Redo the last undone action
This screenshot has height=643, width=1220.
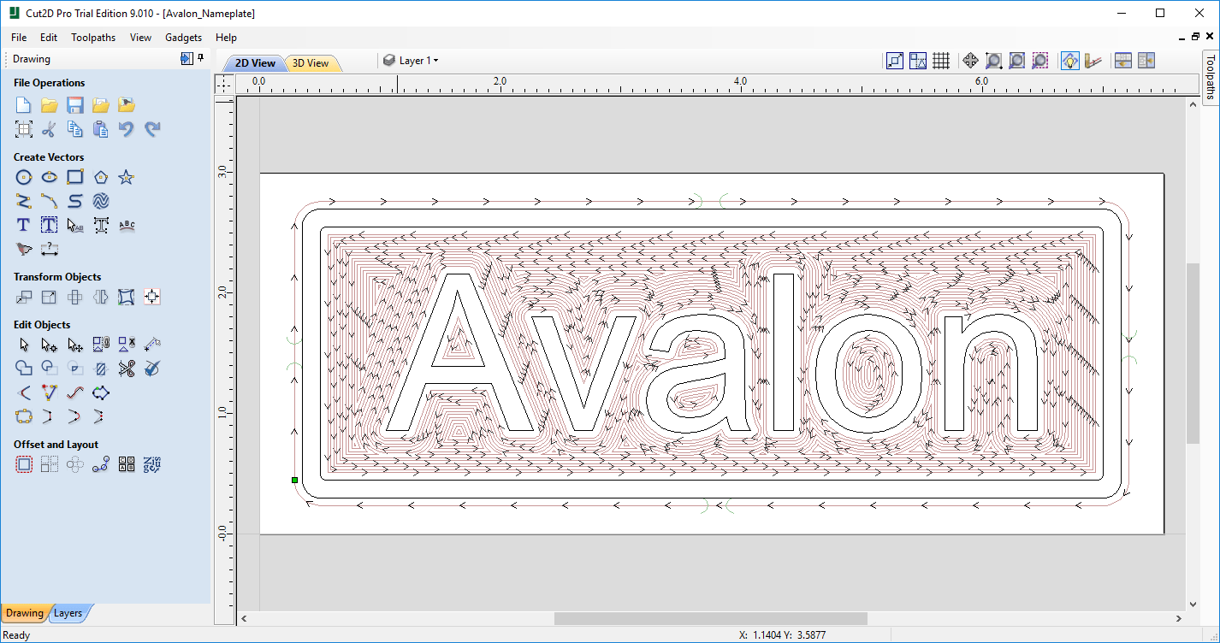(151, 129)
